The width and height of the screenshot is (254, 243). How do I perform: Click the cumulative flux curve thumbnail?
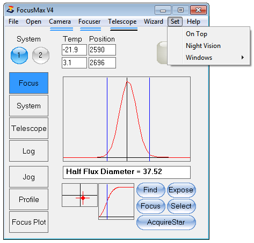click(x=117, y=202)
